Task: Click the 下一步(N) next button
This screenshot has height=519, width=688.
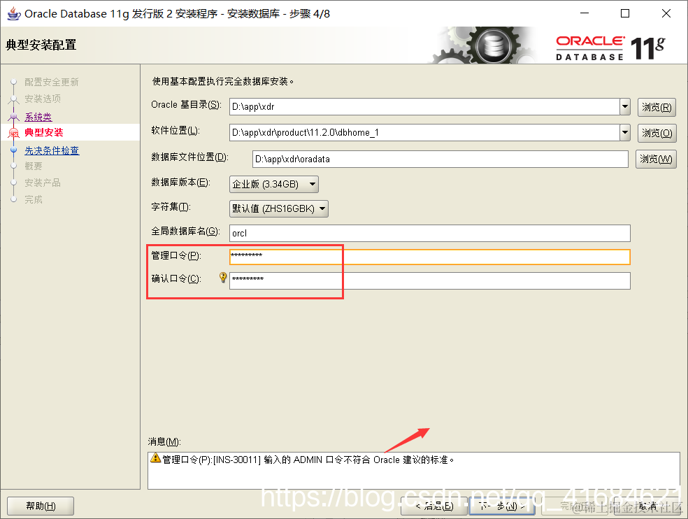Action: click(x=502, y=506)
